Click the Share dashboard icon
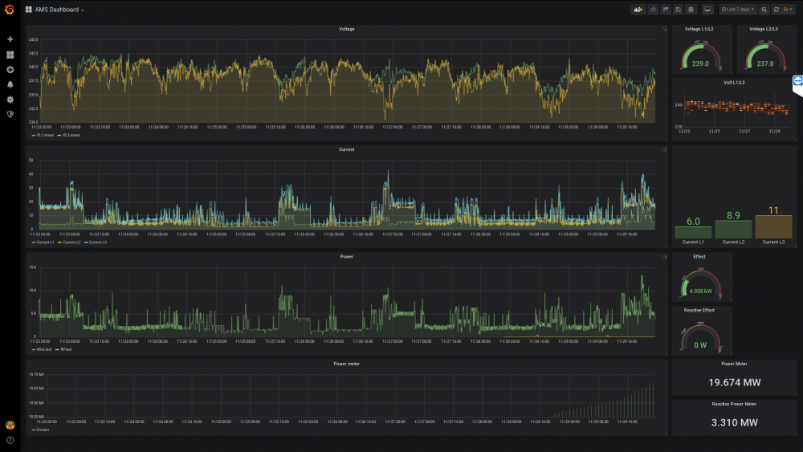The image size is (803, 452). (x=666, y=10)
